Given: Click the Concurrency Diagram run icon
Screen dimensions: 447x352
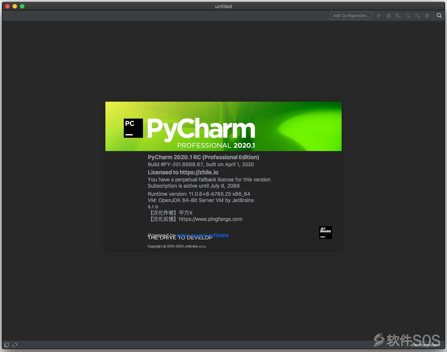Looking at the screenshot, I should pos(417,16).
